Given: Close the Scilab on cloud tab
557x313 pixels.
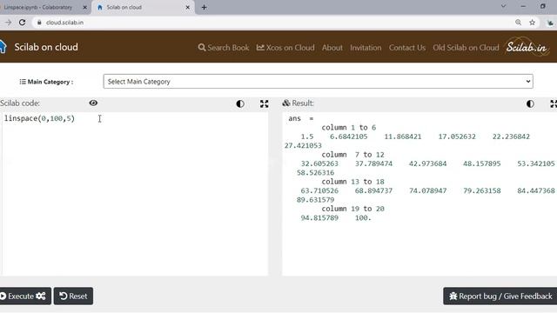Looking at the screenshot, I should (188, 7).
